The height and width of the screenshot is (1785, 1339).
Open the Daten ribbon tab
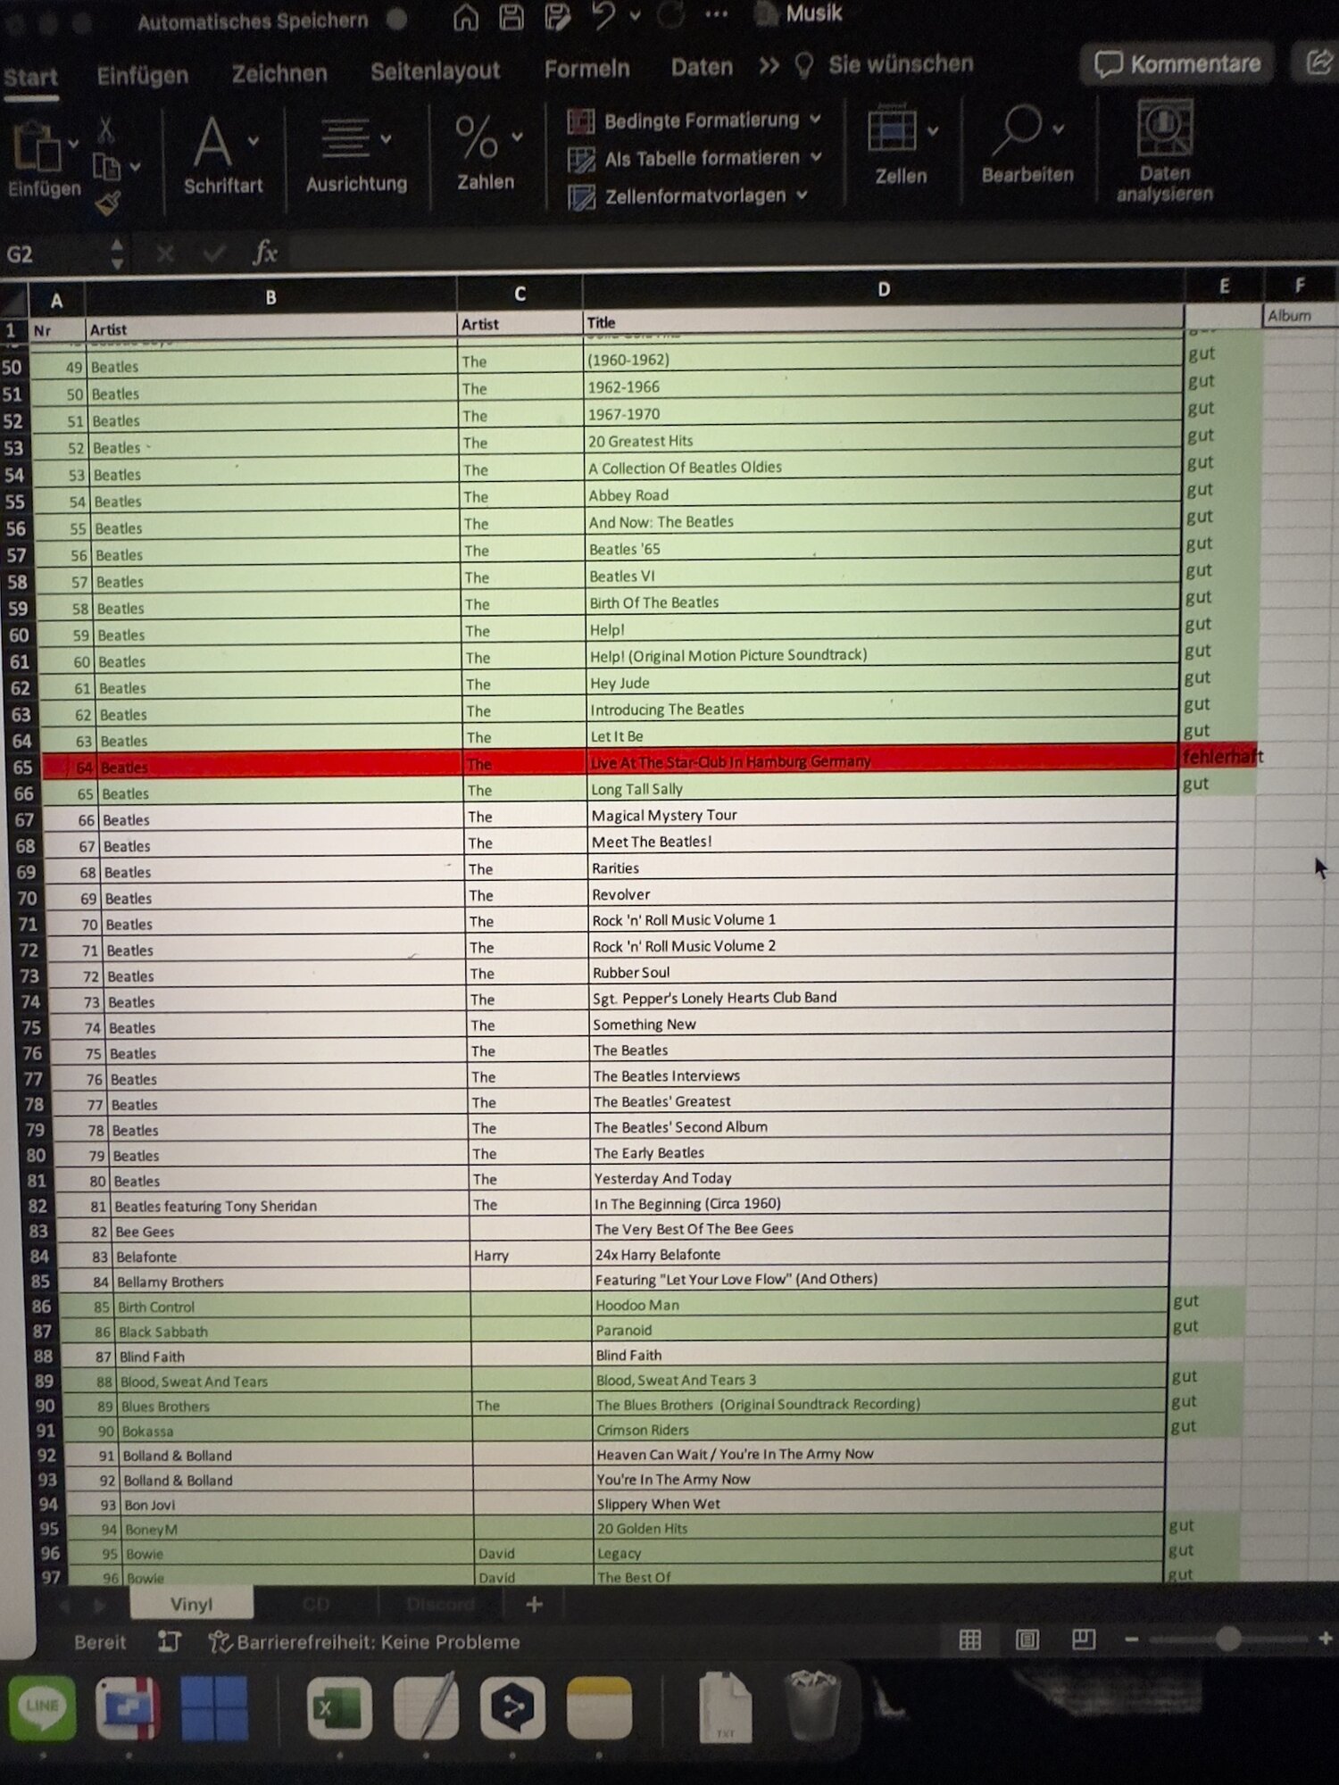pyautogui.click(x=702, y=67)
